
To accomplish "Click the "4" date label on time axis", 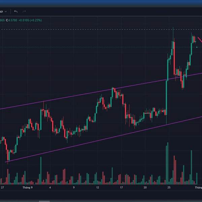I will click(50, 188).
